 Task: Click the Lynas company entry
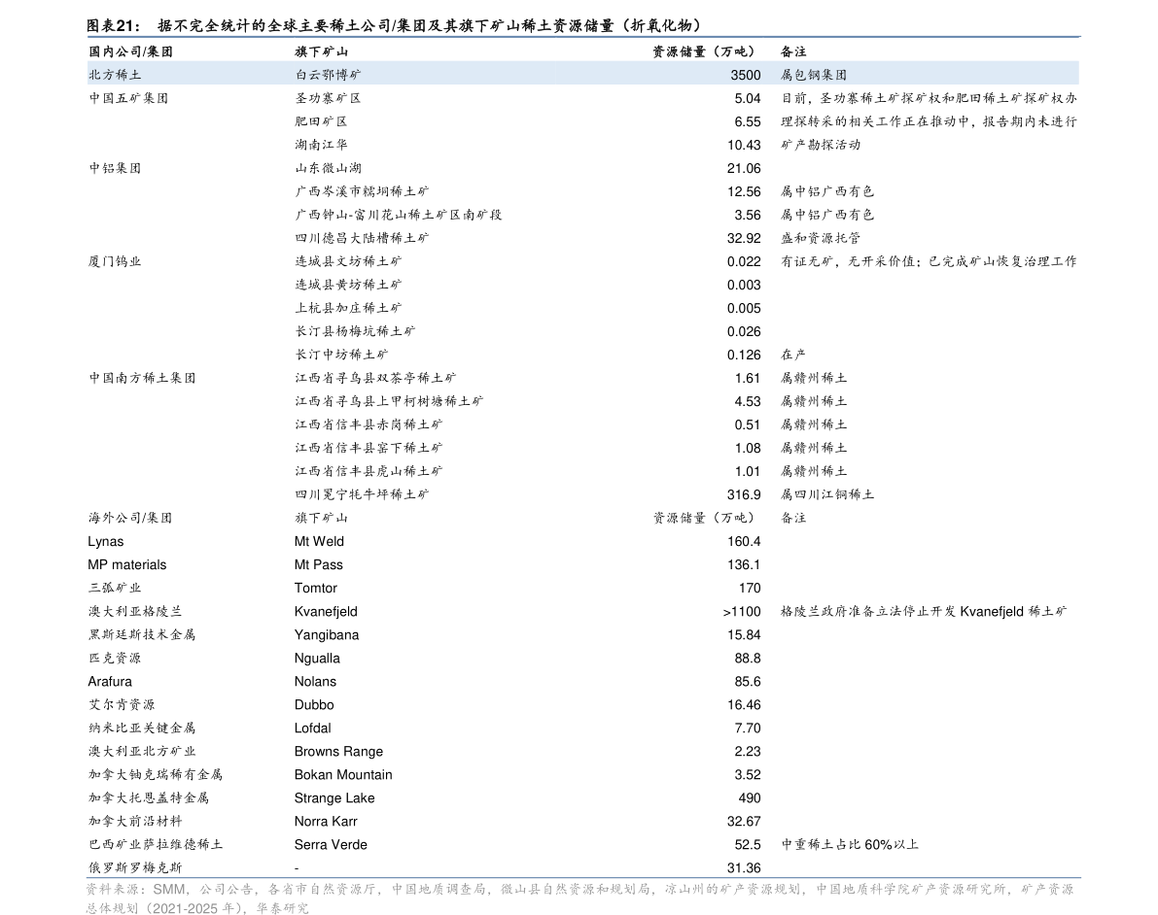tap(106, 542)
